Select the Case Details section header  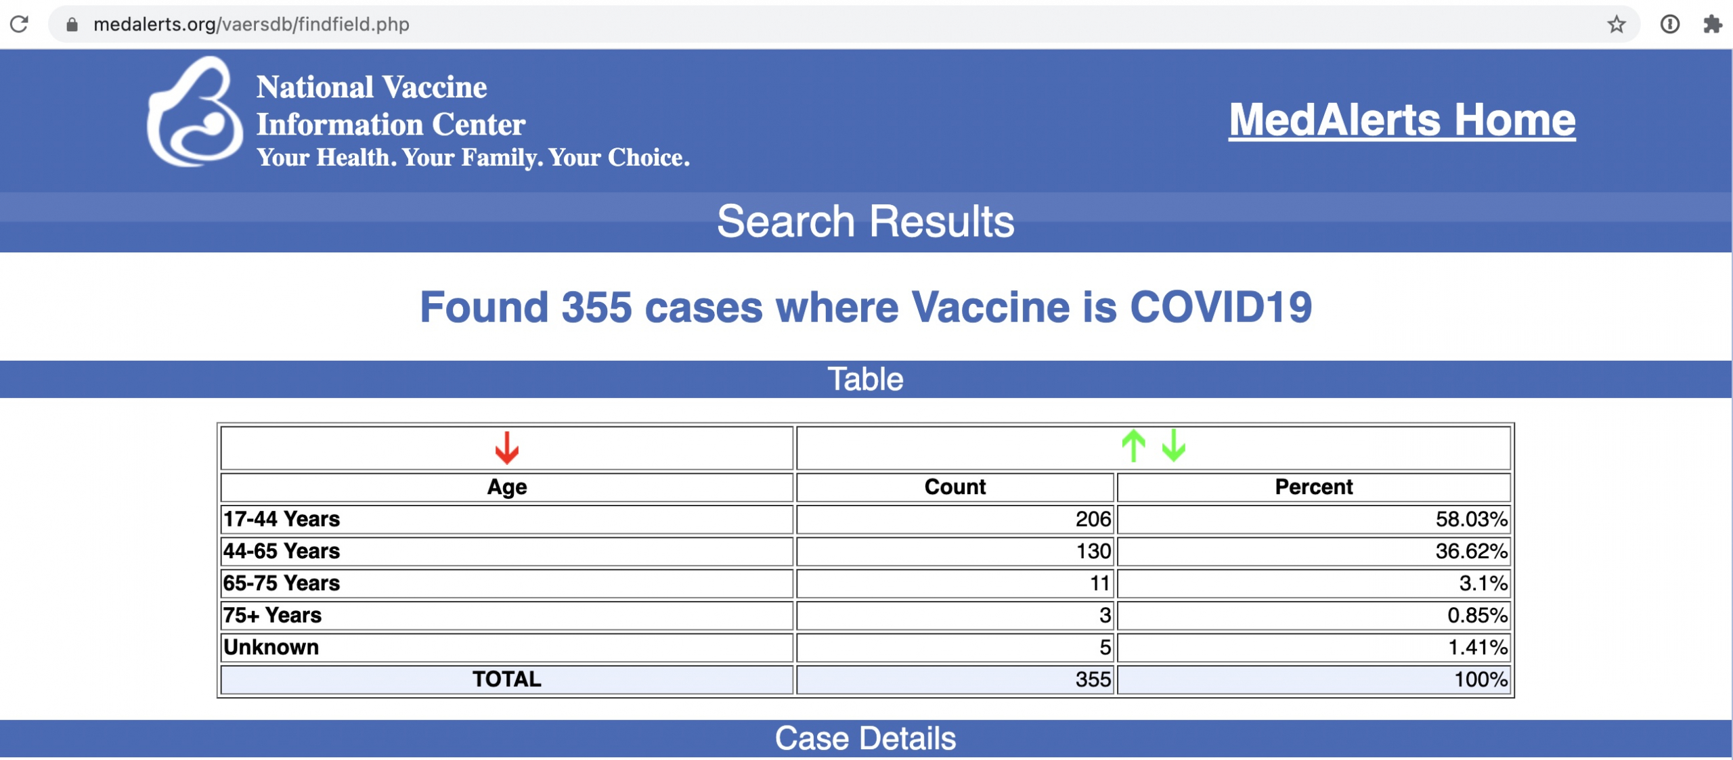pyautogui.click(x=866, y=738)
